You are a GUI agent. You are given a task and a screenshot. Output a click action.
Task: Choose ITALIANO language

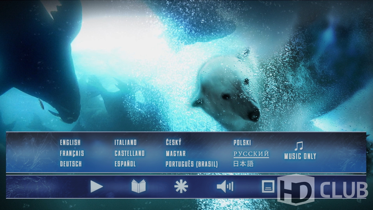click(126, 143)
